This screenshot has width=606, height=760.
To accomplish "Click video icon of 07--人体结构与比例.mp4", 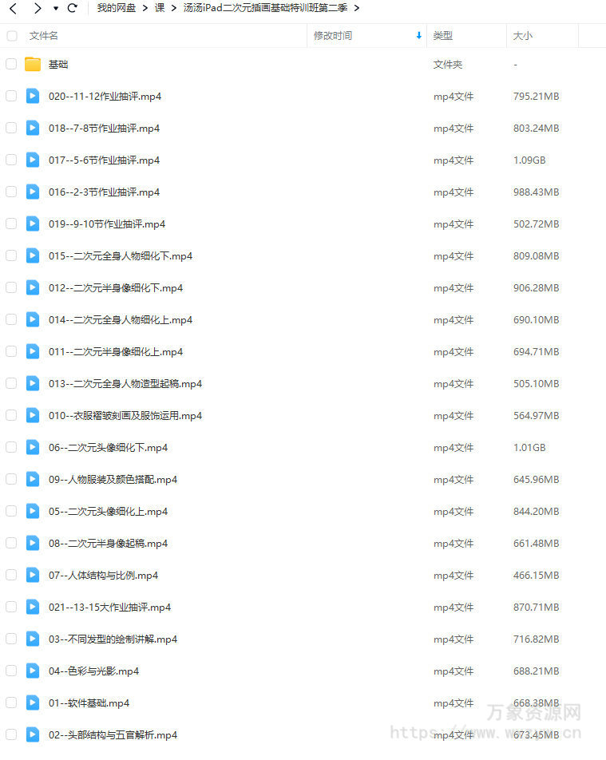I will tap(33, 576).
